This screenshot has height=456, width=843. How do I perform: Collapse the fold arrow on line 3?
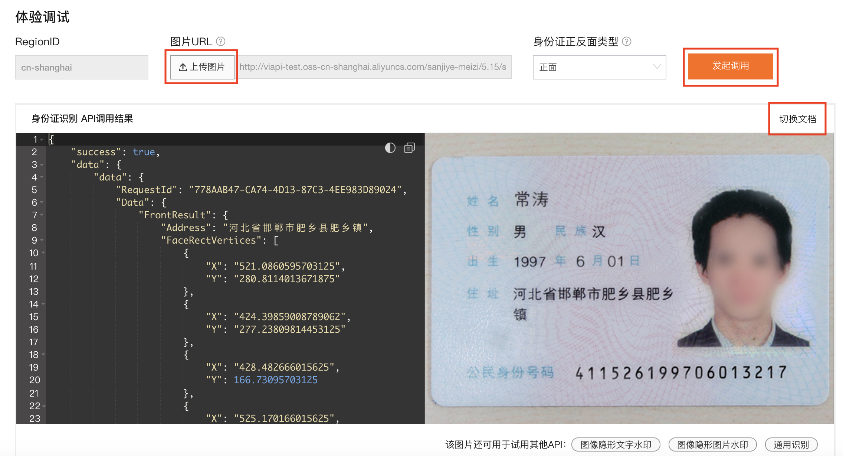(x=42, y=165)
